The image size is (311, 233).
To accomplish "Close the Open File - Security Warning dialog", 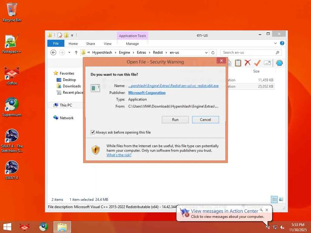I will pyautogui.click(x=221, y=61).
